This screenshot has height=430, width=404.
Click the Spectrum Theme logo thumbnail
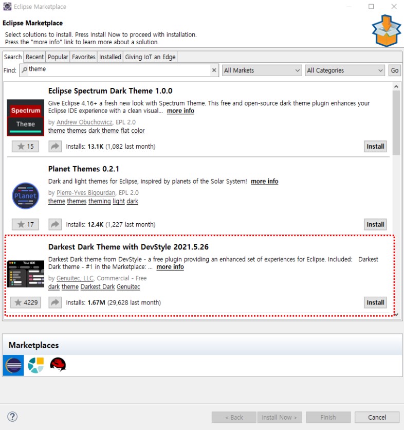click(x=26, y=118)
